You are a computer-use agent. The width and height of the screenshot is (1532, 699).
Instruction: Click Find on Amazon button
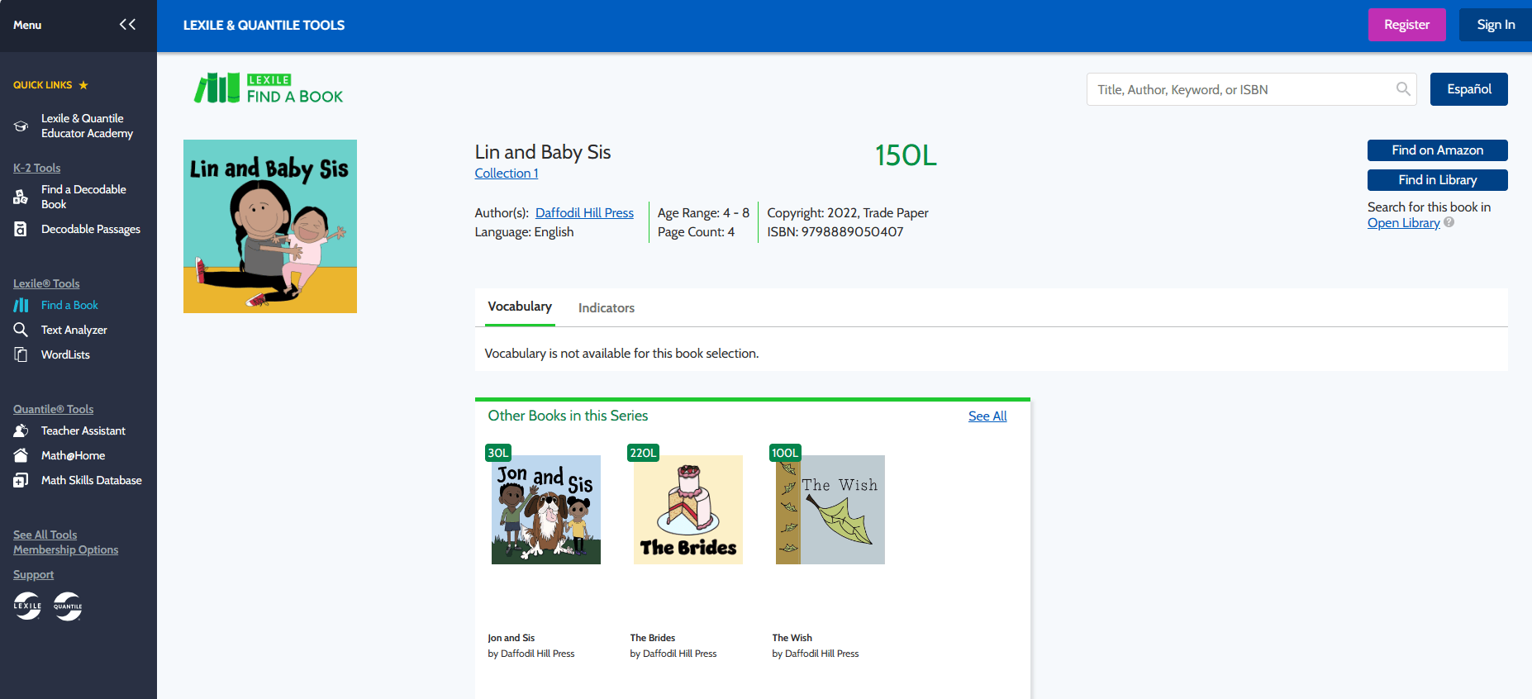tap(1437, 150)
